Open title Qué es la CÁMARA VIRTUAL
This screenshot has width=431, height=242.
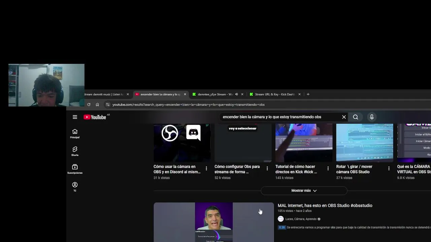(x=414, y=169)
